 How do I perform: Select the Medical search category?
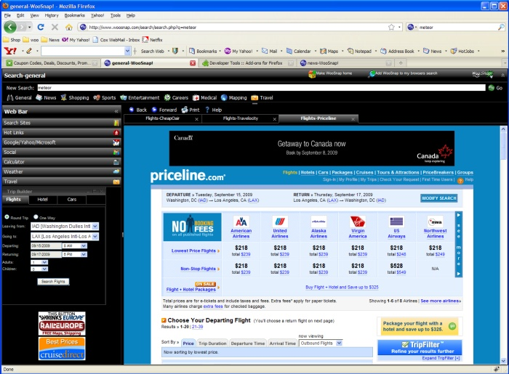pyautogui.click(x=204, y=97)
